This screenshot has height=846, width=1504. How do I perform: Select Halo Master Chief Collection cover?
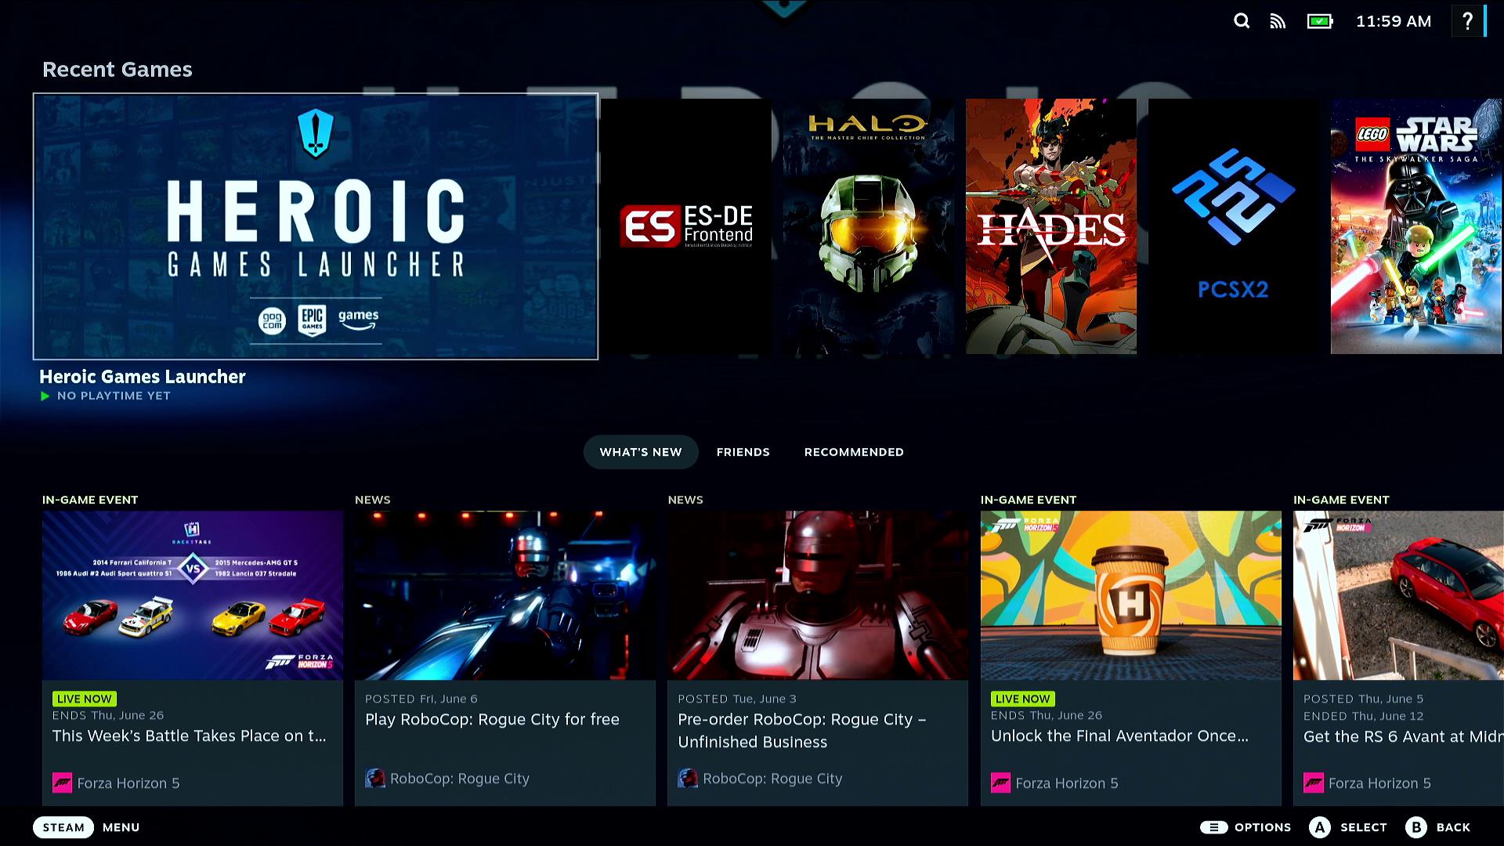point(868,226)
